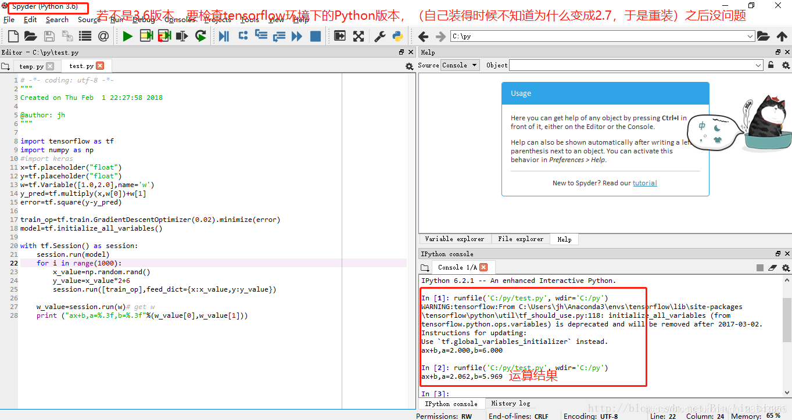
Task: Open the File menu
Action: (9, 19)
